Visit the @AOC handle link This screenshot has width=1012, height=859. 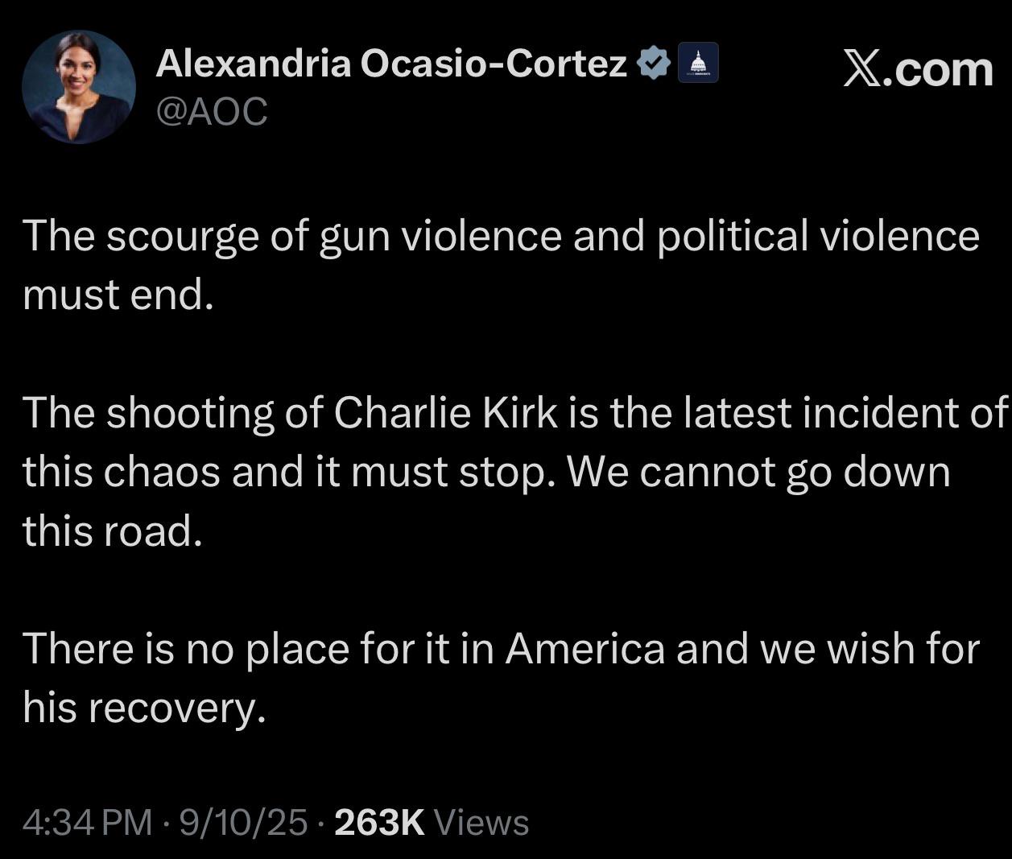click(x=211, y=112)
